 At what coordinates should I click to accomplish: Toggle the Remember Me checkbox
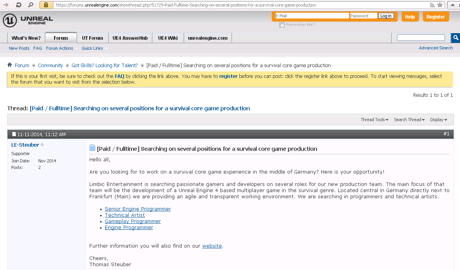point(282,25)
